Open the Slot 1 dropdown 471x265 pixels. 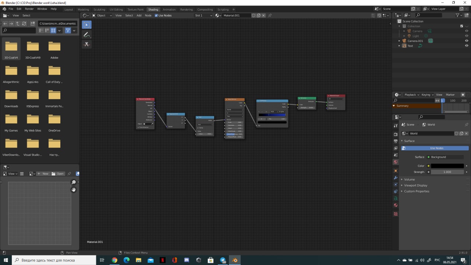point(203,15)
